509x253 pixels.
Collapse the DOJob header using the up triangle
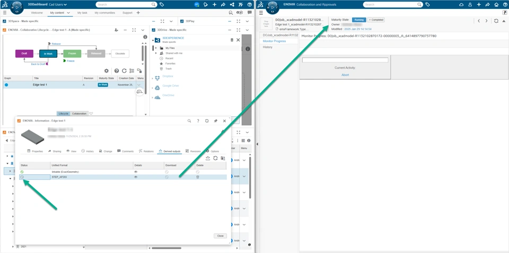[504, 21]
